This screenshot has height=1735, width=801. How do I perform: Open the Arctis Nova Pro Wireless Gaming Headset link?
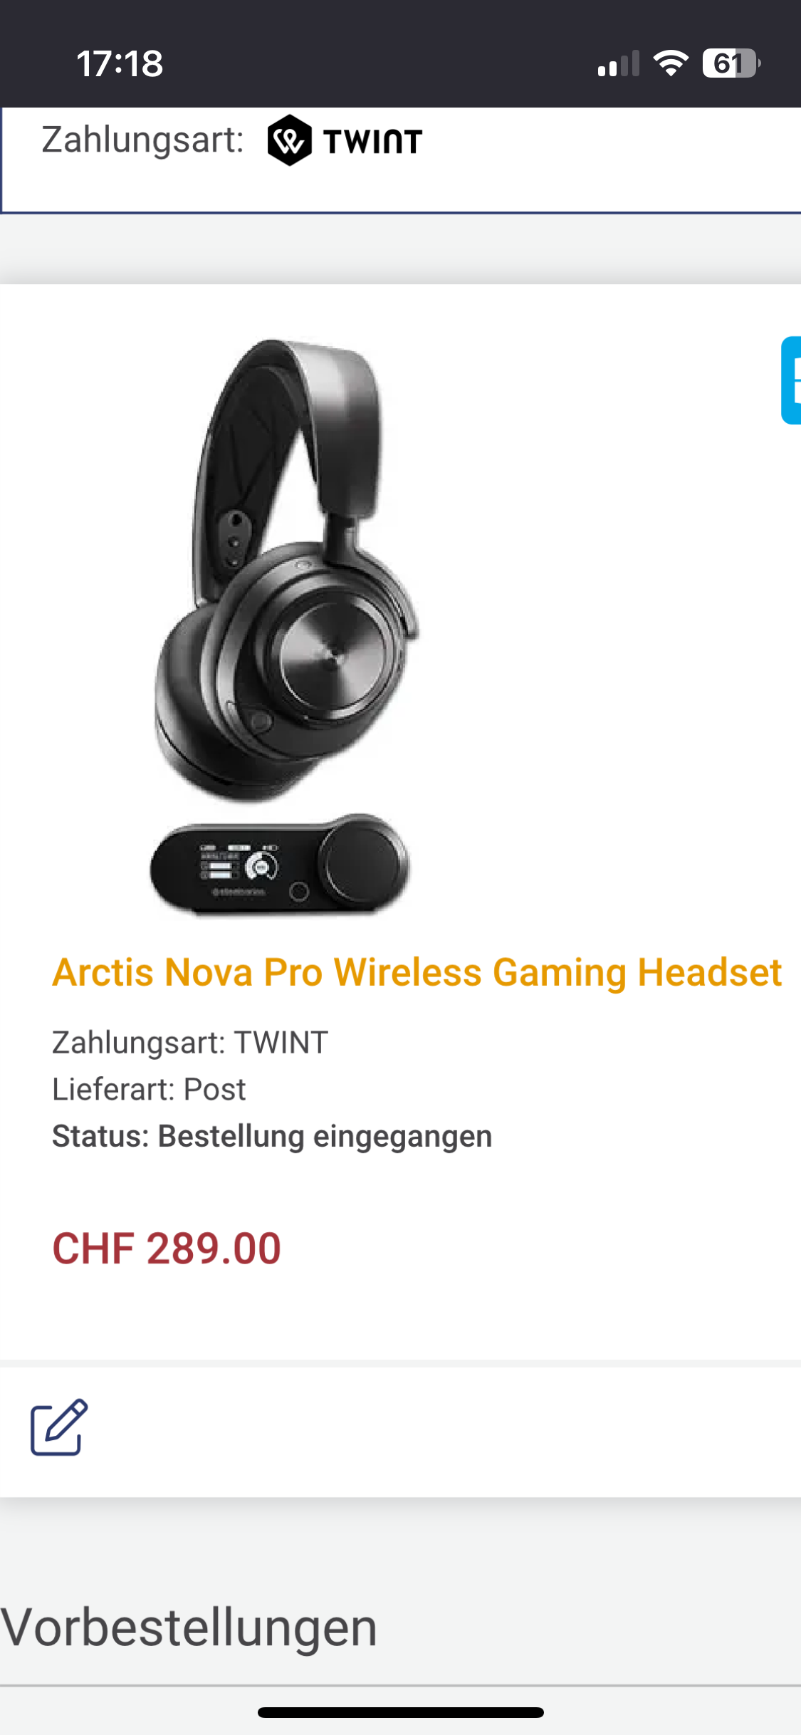click(417, 972)
